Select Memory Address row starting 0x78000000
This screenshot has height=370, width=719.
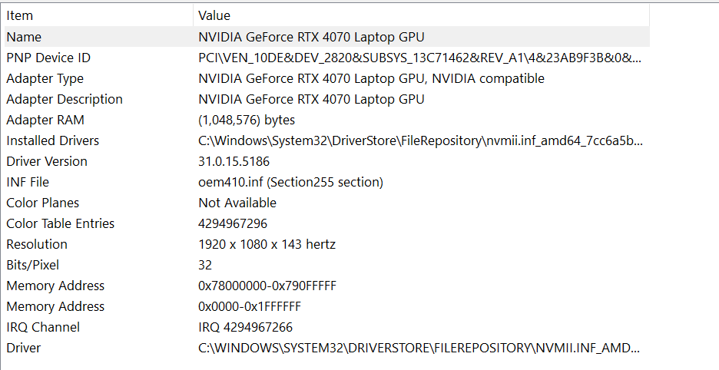coord(327,286)
